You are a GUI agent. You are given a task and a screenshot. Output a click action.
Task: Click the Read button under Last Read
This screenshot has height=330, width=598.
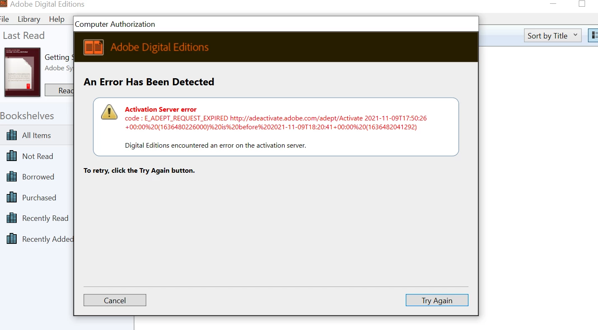(59, 90)
